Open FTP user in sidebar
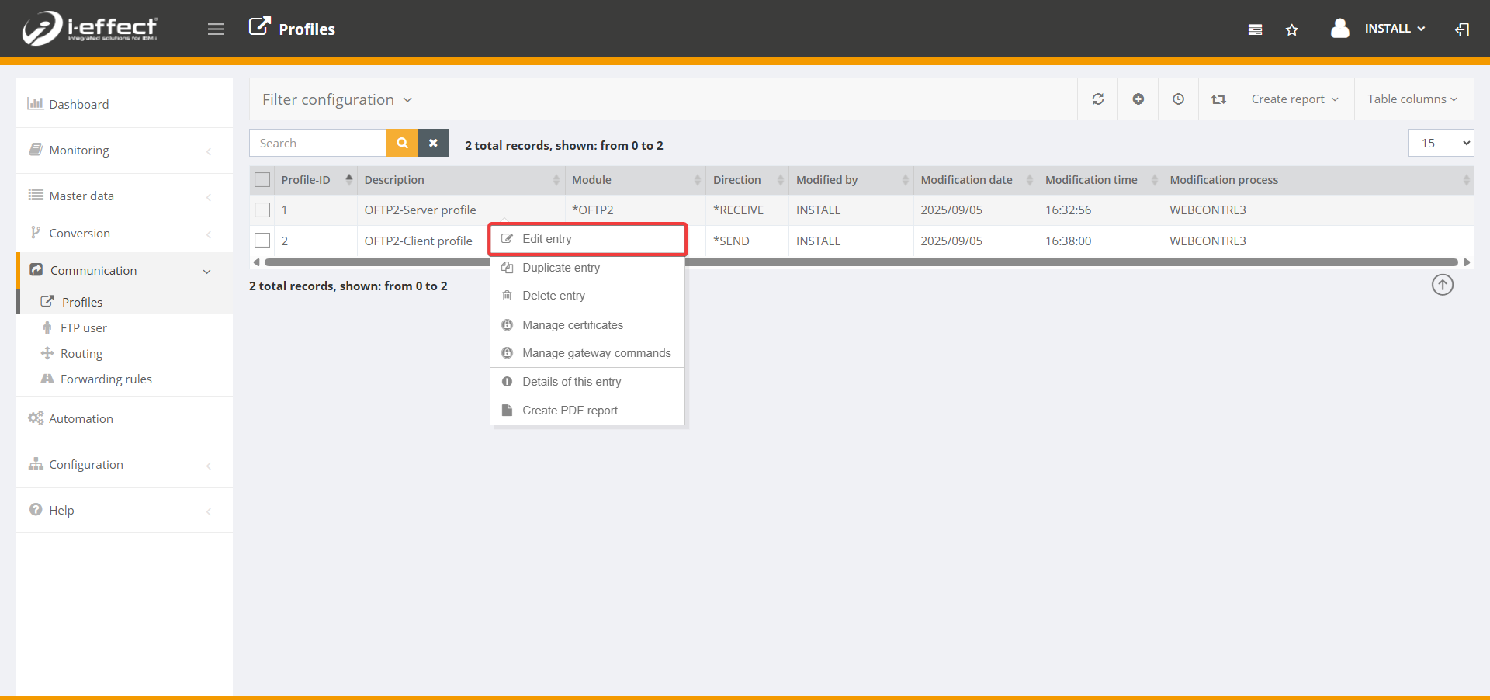 [84, 328]
